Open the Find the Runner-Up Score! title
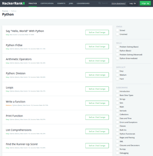 click(22, 144)
